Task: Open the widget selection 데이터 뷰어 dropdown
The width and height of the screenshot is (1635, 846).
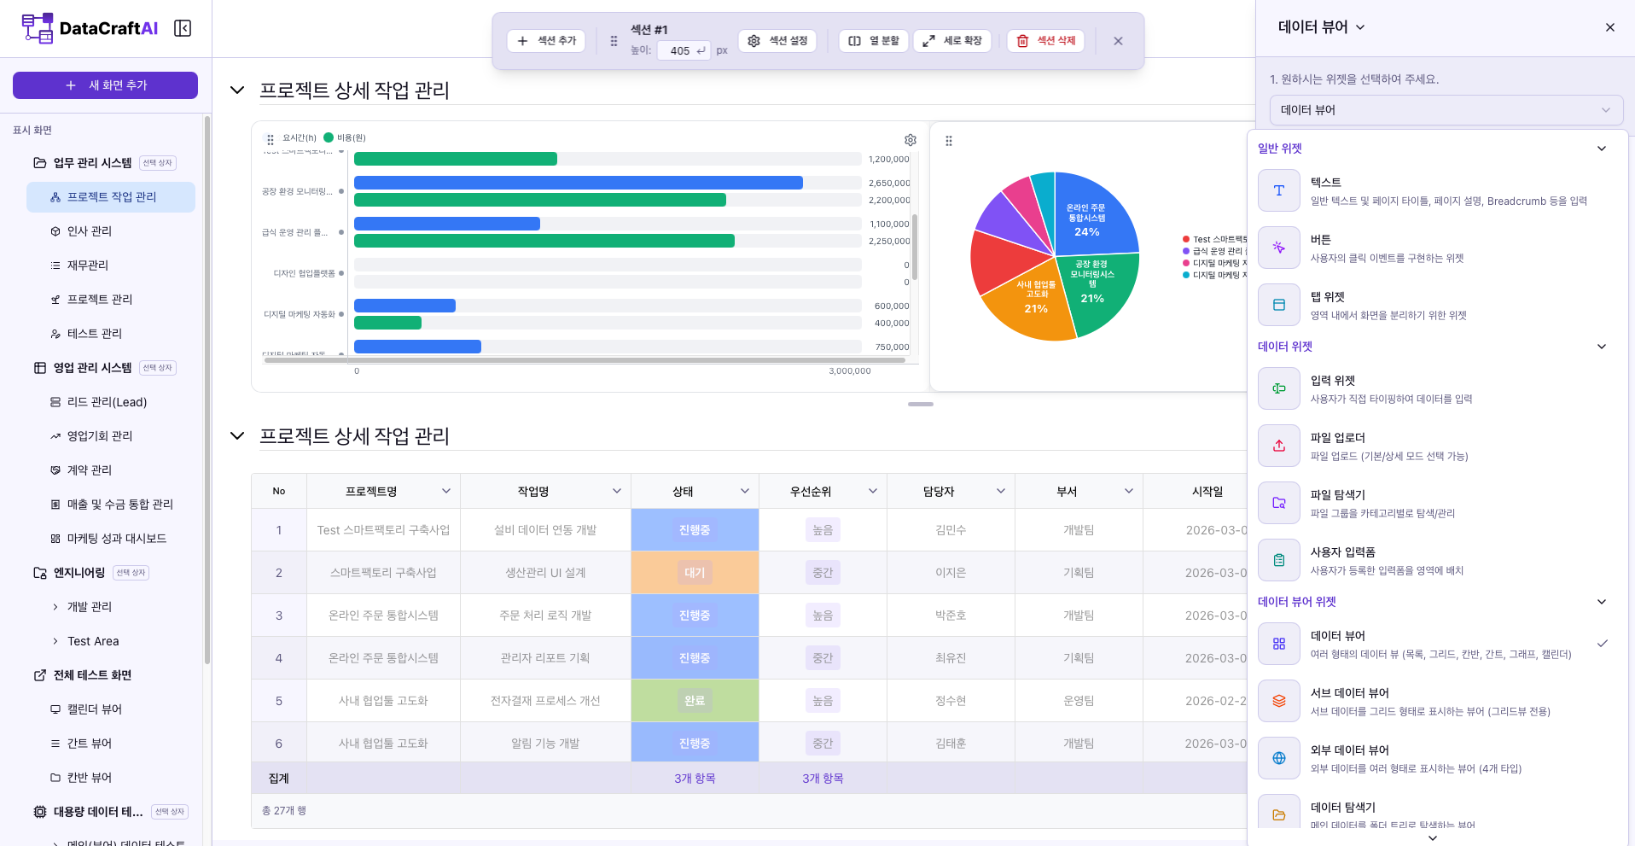Action: 1446,110
